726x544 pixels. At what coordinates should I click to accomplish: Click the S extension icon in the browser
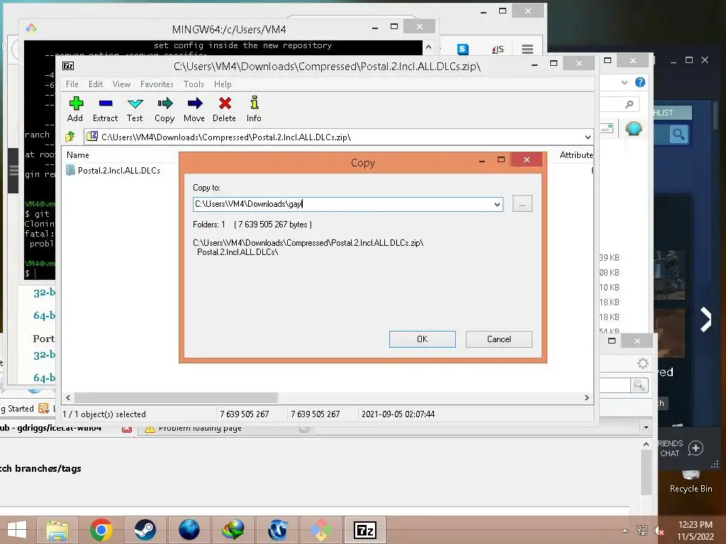[462, 49]
